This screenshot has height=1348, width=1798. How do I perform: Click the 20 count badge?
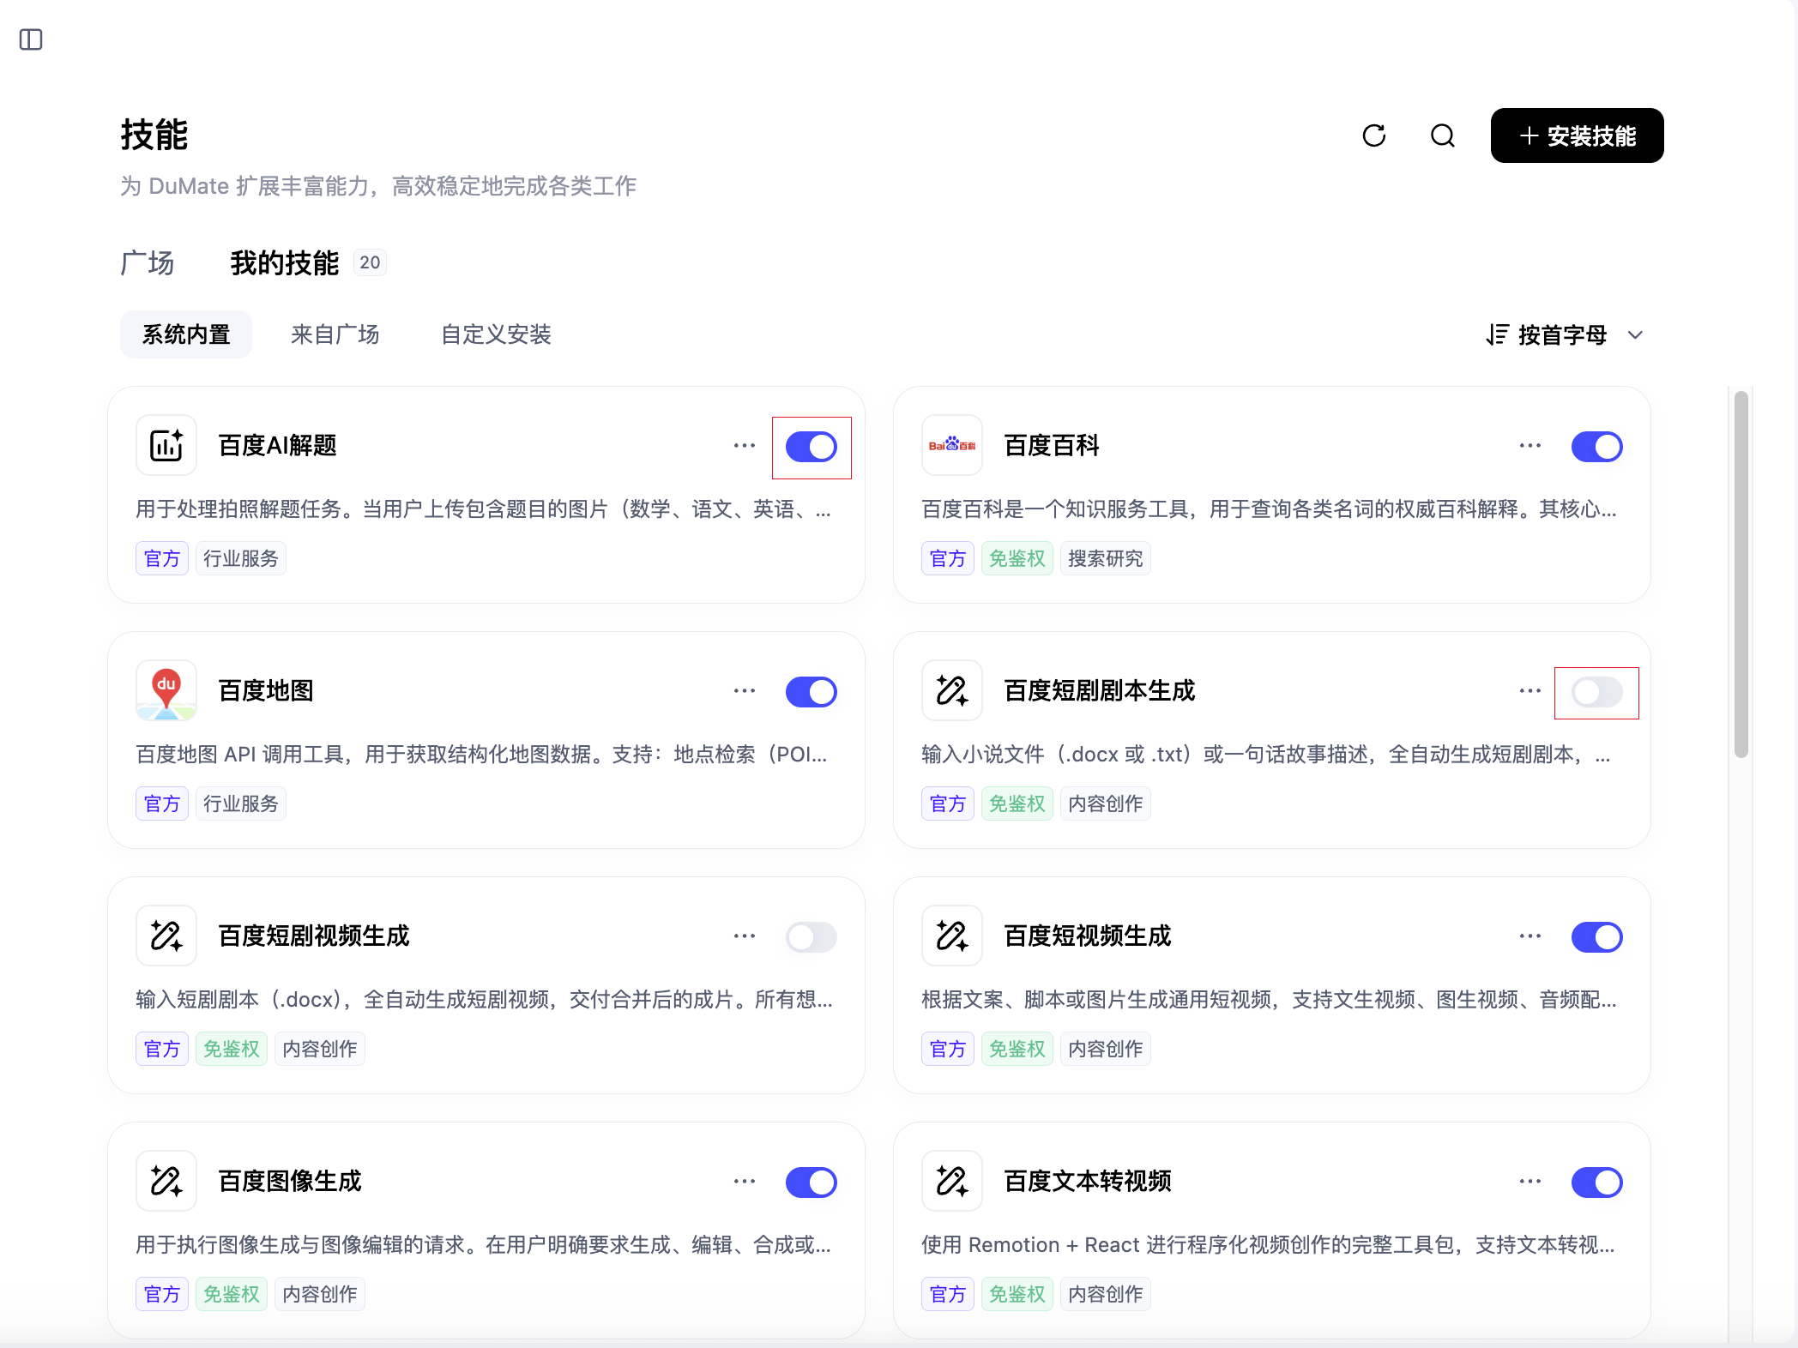370,262
